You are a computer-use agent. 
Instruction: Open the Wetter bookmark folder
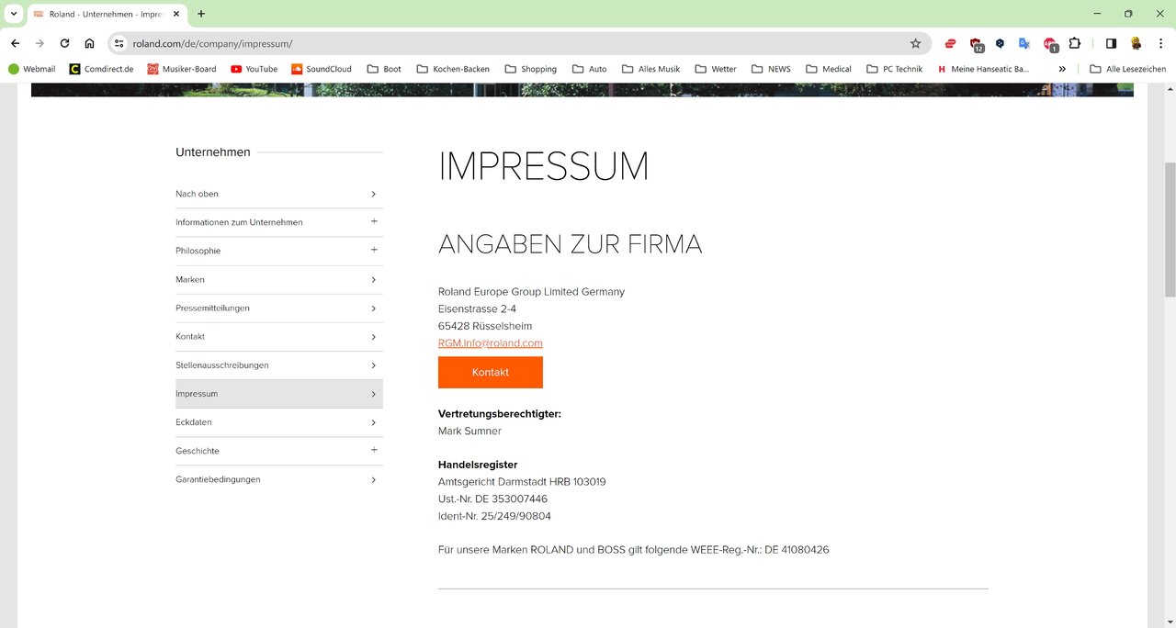pyautogui.click(x=717, y=69)
